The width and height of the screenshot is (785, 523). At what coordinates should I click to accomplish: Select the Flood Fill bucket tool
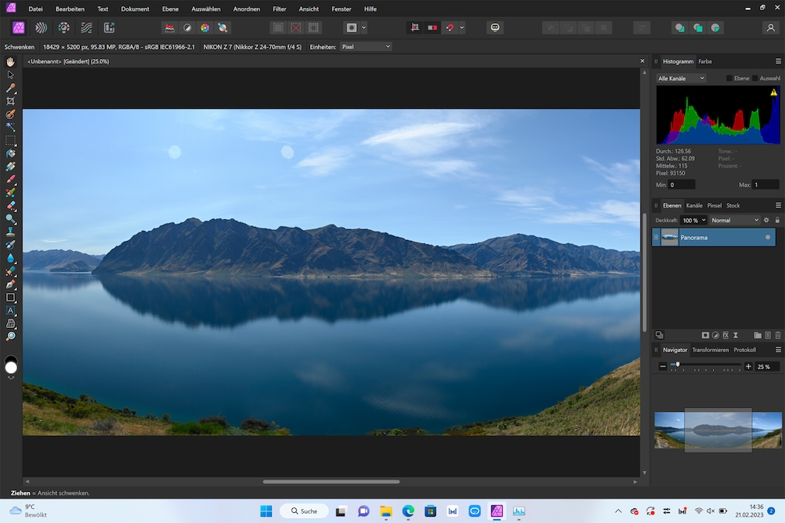11,153
